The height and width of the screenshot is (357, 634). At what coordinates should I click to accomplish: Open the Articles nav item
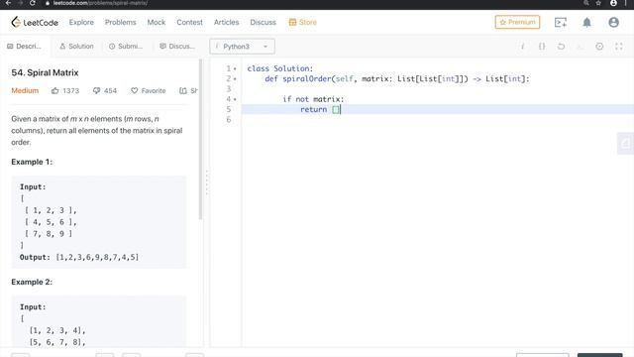point(227,22)
